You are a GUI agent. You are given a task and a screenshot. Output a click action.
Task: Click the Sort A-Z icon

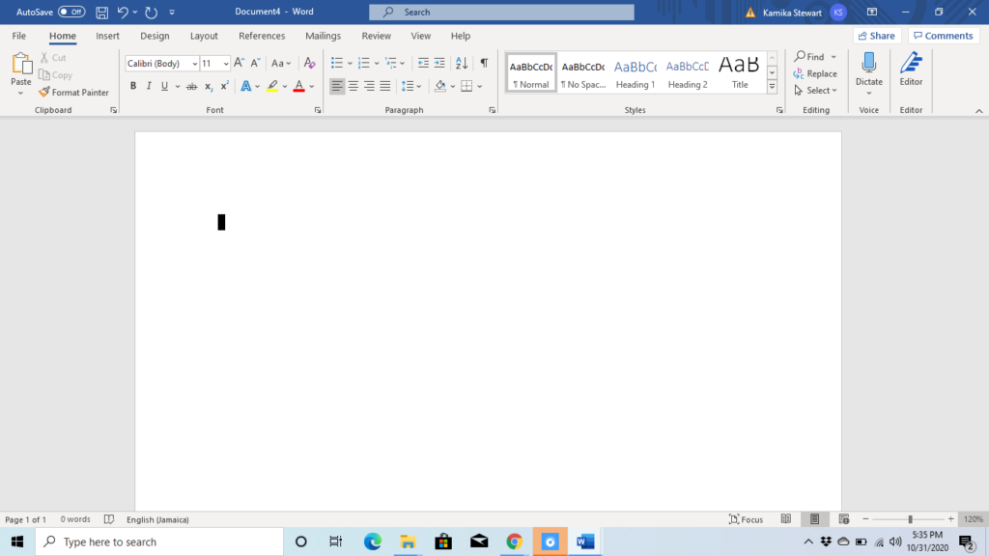(462, 63)
